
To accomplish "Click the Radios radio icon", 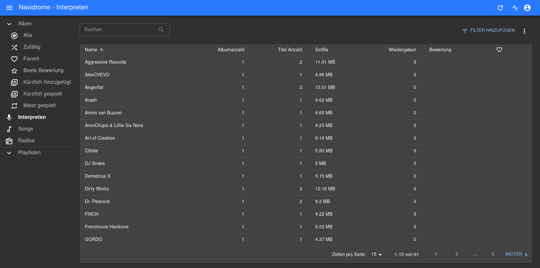I will 9,141.
